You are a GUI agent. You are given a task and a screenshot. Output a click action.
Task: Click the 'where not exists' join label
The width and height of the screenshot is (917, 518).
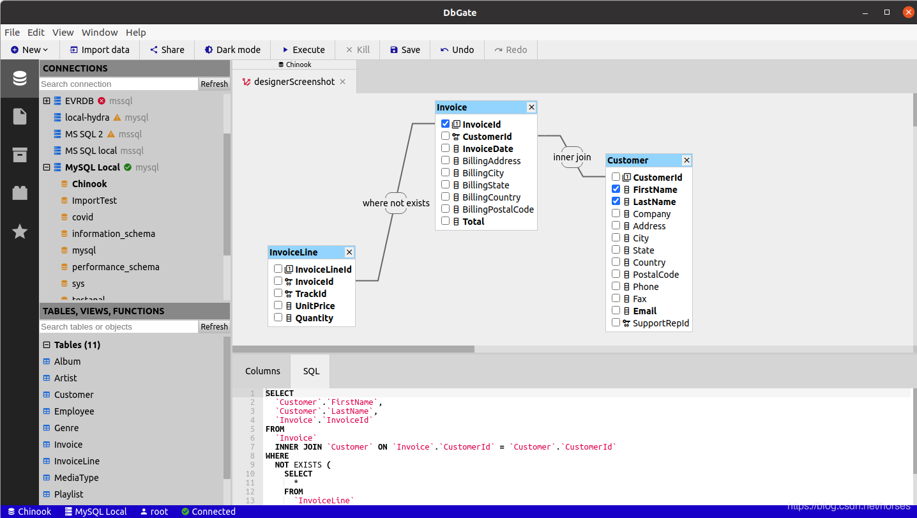tap(396, 203)
